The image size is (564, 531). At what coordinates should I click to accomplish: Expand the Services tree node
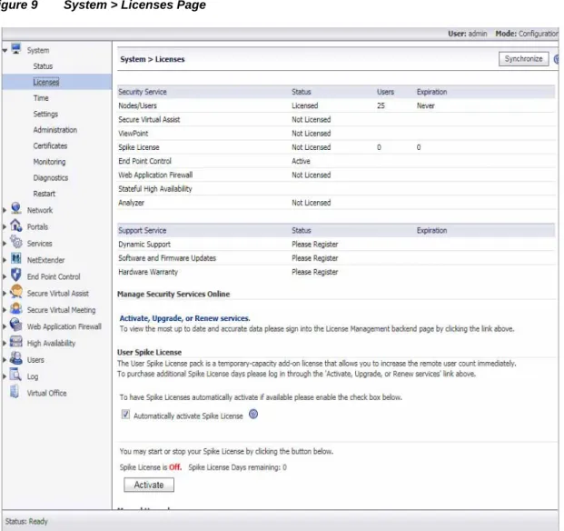pos(5,244)
